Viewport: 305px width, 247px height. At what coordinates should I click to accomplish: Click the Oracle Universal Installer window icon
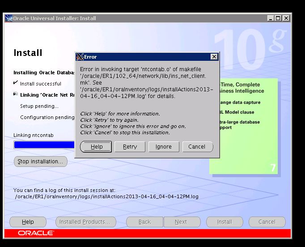pos(9,18)
